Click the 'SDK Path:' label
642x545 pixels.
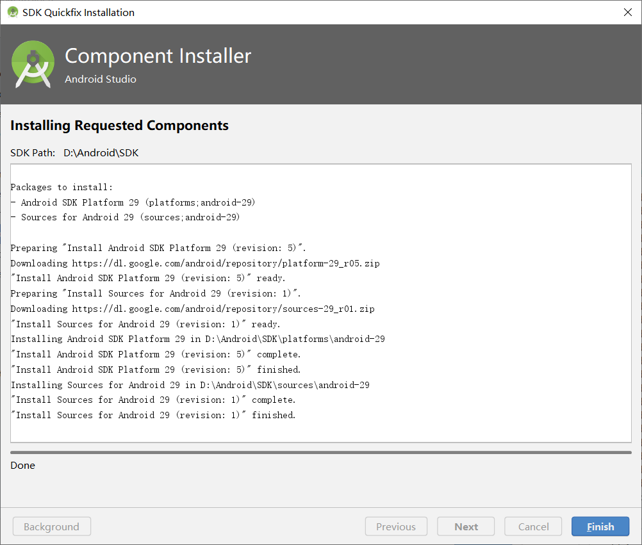click(x=33, y=153)
